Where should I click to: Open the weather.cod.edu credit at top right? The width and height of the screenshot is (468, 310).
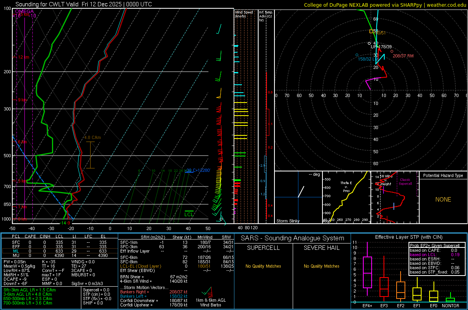pyautogui.click(x=446, y=5)
